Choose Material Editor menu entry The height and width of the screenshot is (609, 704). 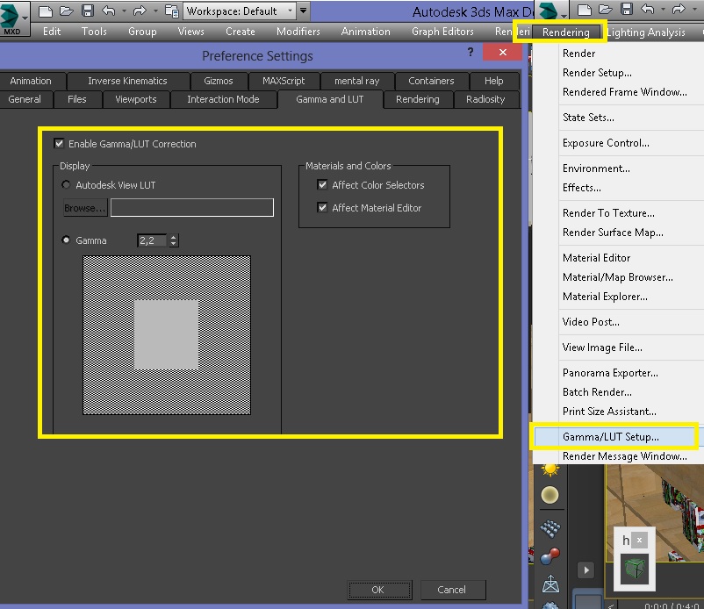tap(596, 258)
